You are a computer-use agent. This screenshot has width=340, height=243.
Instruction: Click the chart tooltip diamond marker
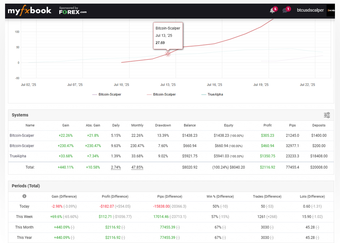168,54
